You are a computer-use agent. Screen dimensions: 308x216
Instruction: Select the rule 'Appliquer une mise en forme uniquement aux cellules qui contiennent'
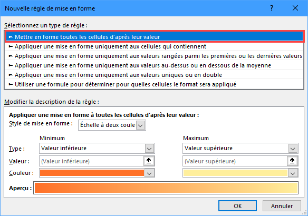(154, 46)
